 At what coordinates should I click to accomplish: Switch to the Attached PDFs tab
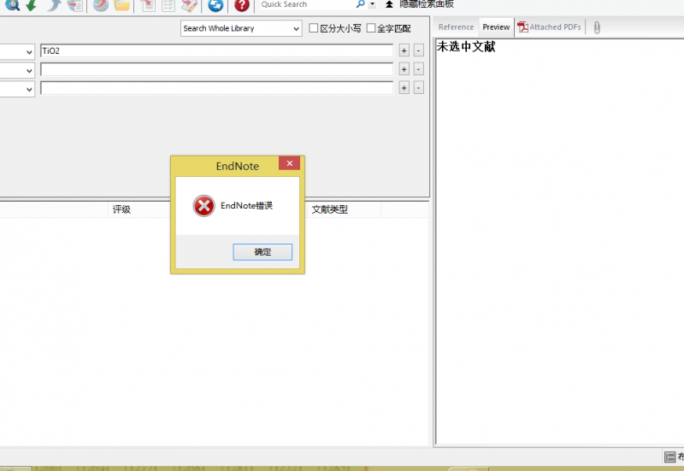(x=550, y=27)
